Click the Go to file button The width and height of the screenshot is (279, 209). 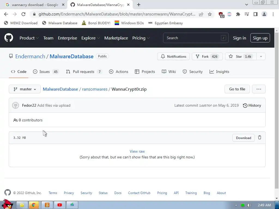(237, 89)
